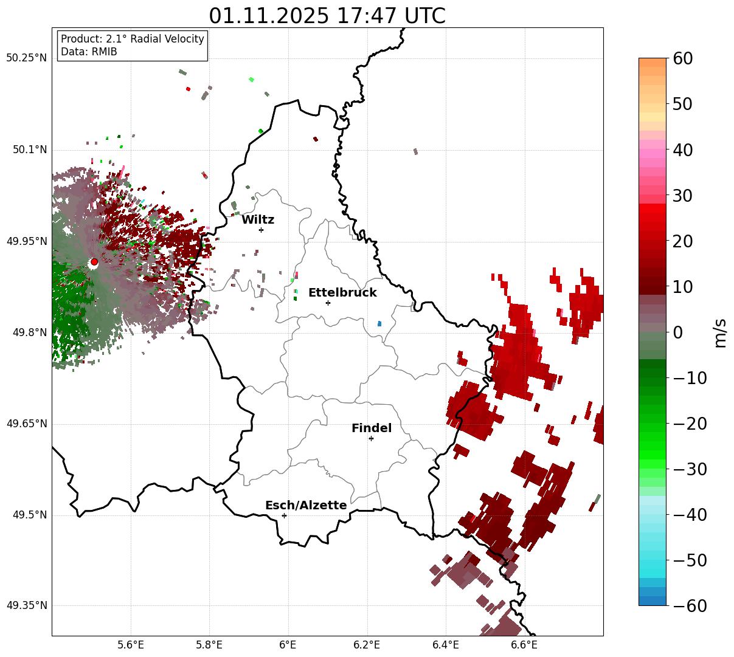Click the colorbar −40 tick label
The width and height of the screenshot is (734, 657).
690,514
